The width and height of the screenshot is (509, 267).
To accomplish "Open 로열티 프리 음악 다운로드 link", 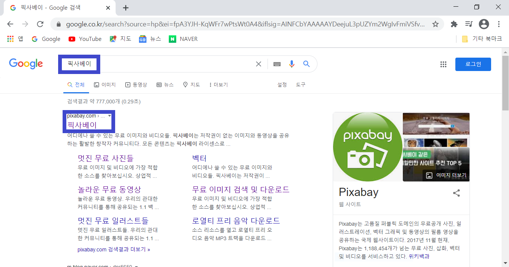I will pos(236,221).
